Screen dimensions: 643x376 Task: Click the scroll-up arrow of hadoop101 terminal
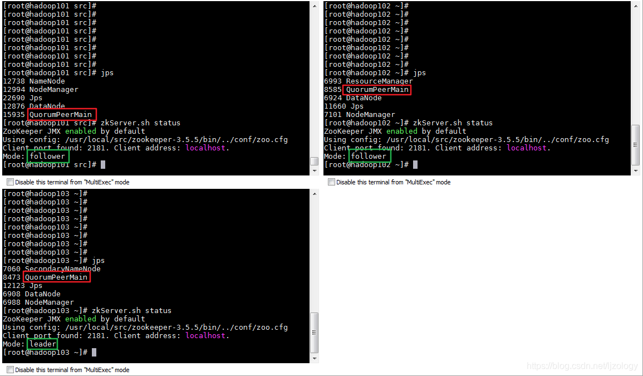point(315,6)
